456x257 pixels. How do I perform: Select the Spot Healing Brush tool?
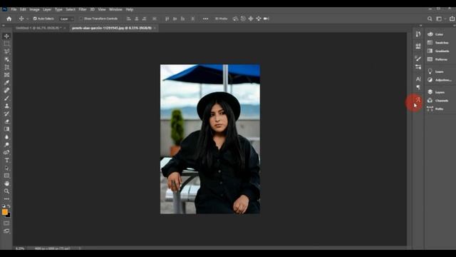tap(6, 91)
